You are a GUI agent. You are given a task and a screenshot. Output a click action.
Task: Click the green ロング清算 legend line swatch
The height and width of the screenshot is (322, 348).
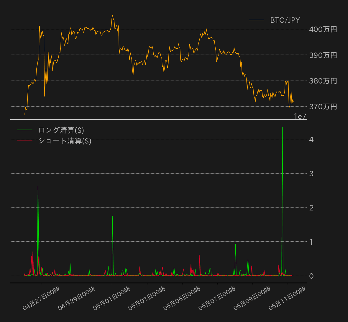coord(25,130)
